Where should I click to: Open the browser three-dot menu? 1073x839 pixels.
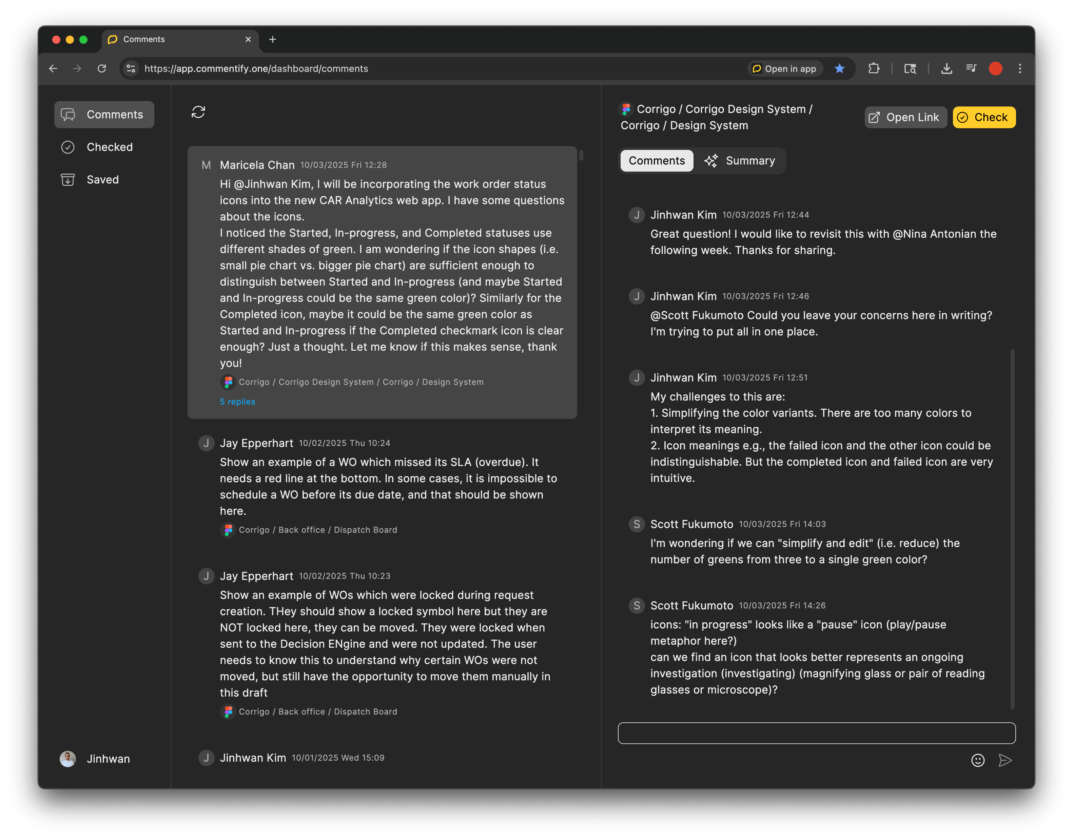click(x=1019, y=69)
